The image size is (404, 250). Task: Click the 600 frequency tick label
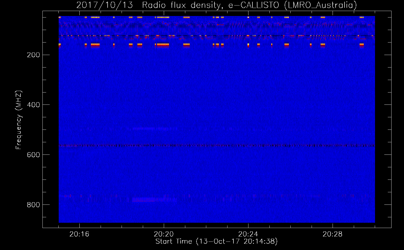[33, 155]
